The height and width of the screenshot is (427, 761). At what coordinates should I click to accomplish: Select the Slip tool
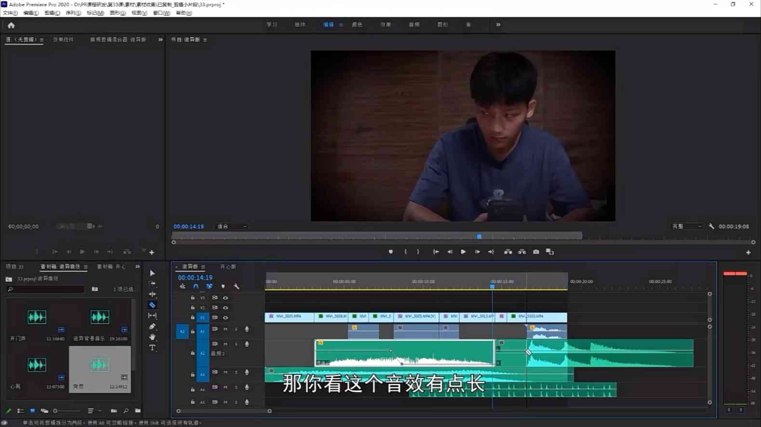coord(152,315)
